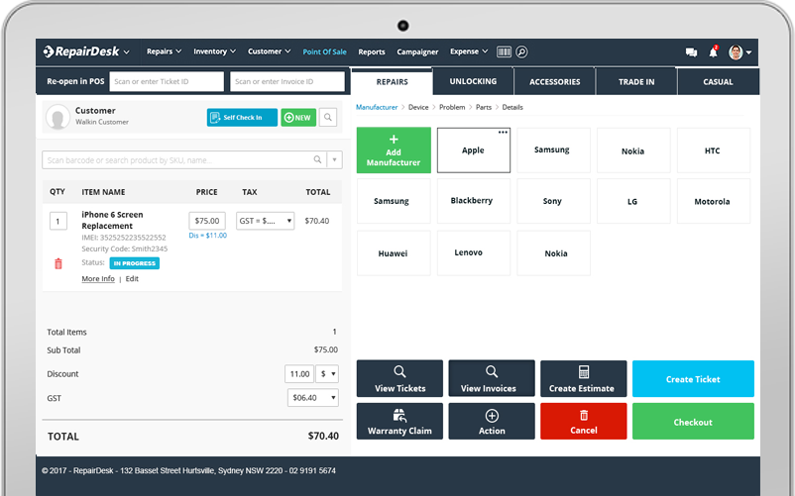Screen dimensions: 795x496
Task: Open the discount type $ dropdown
Action: point(327,374)
